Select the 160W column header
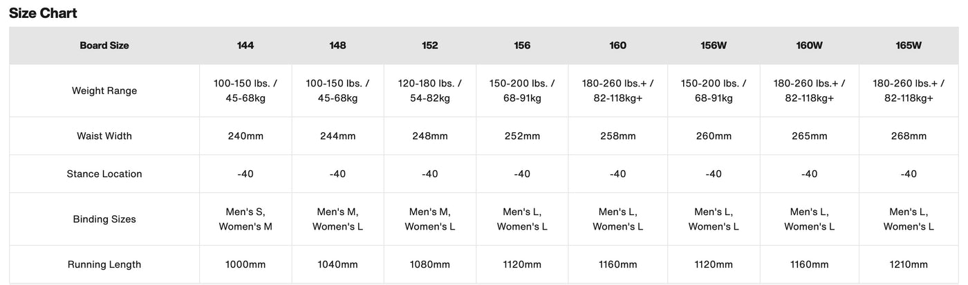 809,46
